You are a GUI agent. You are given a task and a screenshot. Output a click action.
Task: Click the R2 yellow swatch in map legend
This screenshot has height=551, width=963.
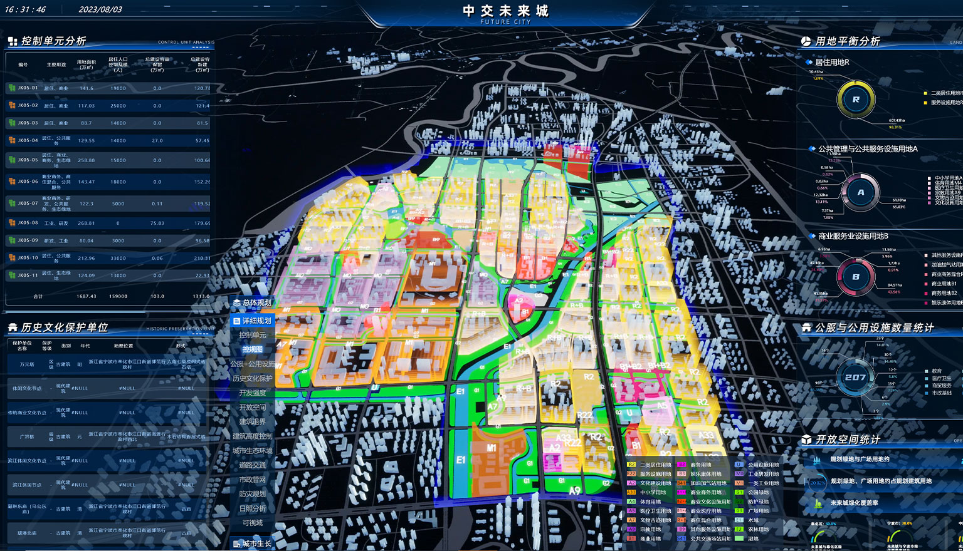click(631, 465)
